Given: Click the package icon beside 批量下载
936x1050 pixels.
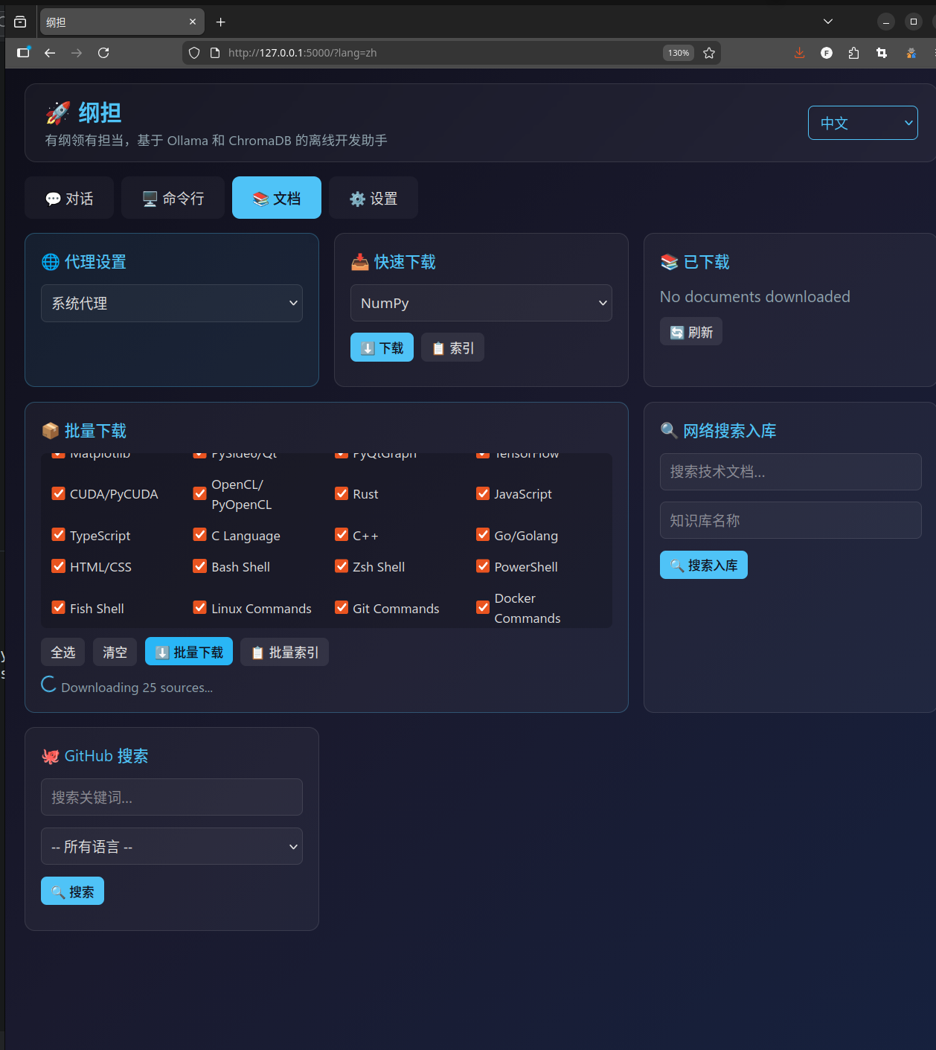Looking at the screenshot, I should (50, 430).
